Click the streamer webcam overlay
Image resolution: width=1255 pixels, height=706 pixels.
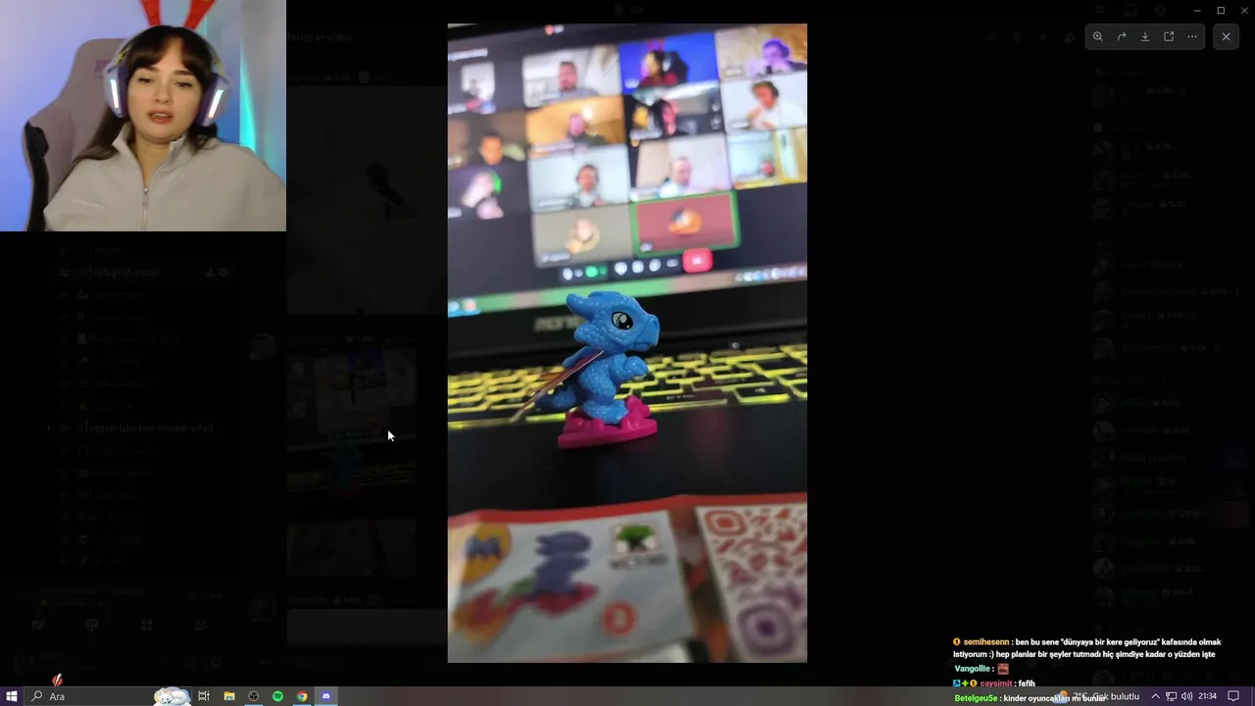tap(143, 116)
